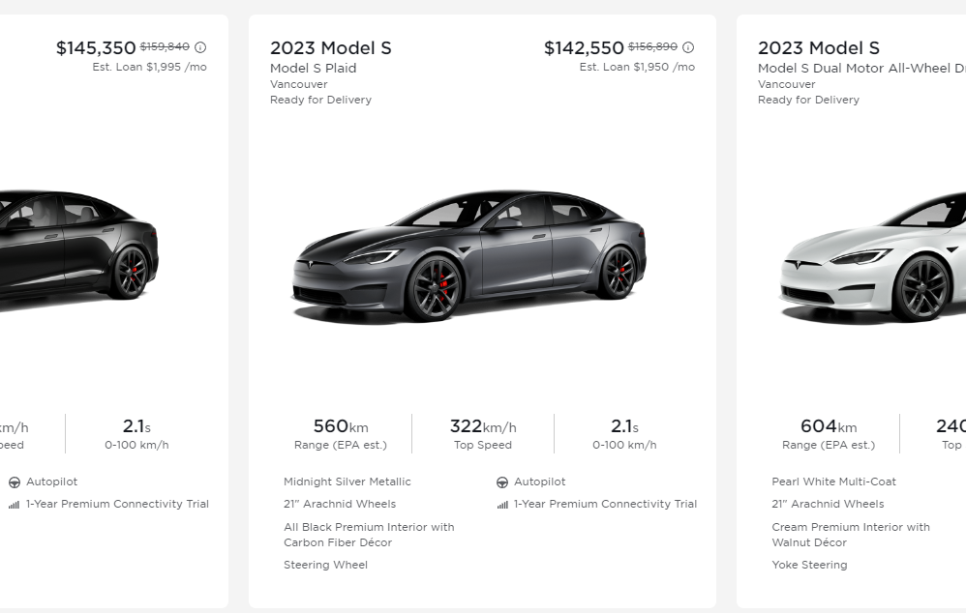Click Est. Loan $1,995 /mo text
966x613 pixels.
[149, 68]
